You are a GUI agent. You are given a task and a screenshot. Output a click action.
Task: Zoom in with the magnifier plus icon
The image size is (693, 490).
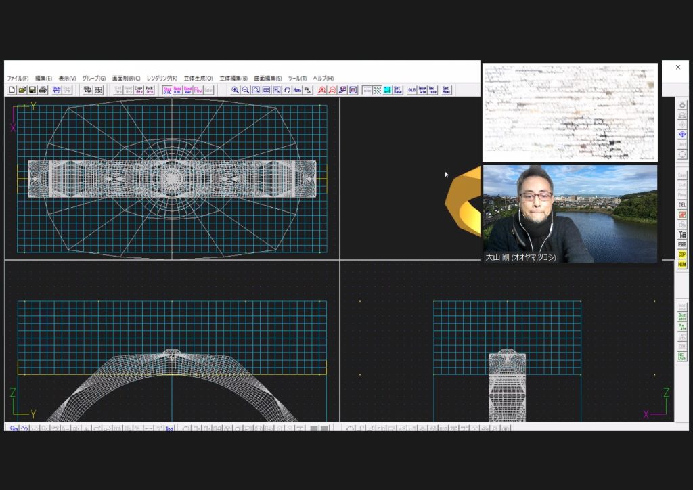(235, 90)
